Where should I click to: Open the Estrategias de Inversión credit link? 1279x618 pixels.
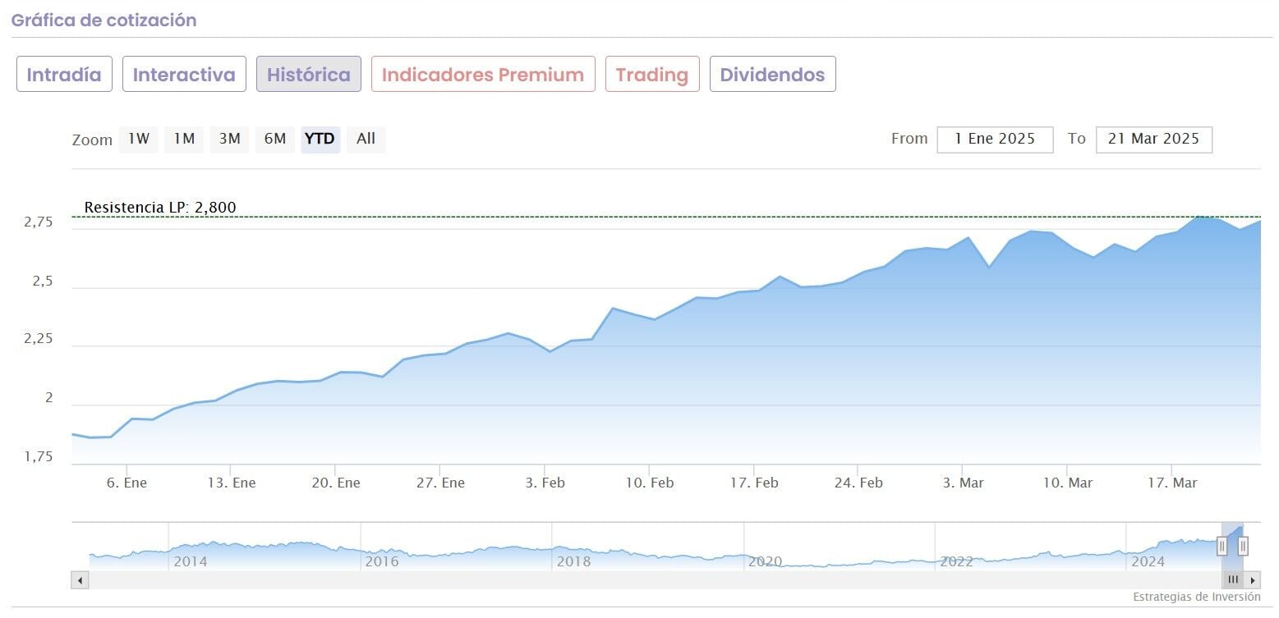(x=1196, y=597)
